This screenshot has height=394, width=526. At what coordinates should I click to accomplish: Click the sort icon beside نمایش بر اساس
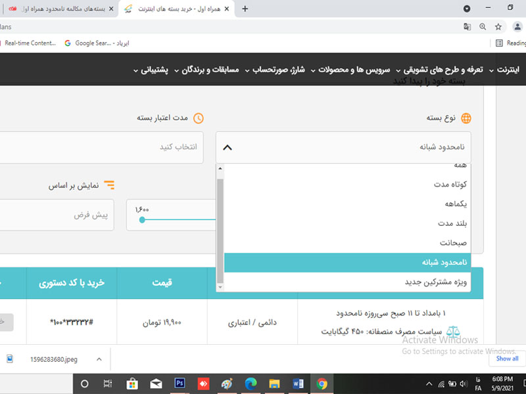click(x=109, y=185)
